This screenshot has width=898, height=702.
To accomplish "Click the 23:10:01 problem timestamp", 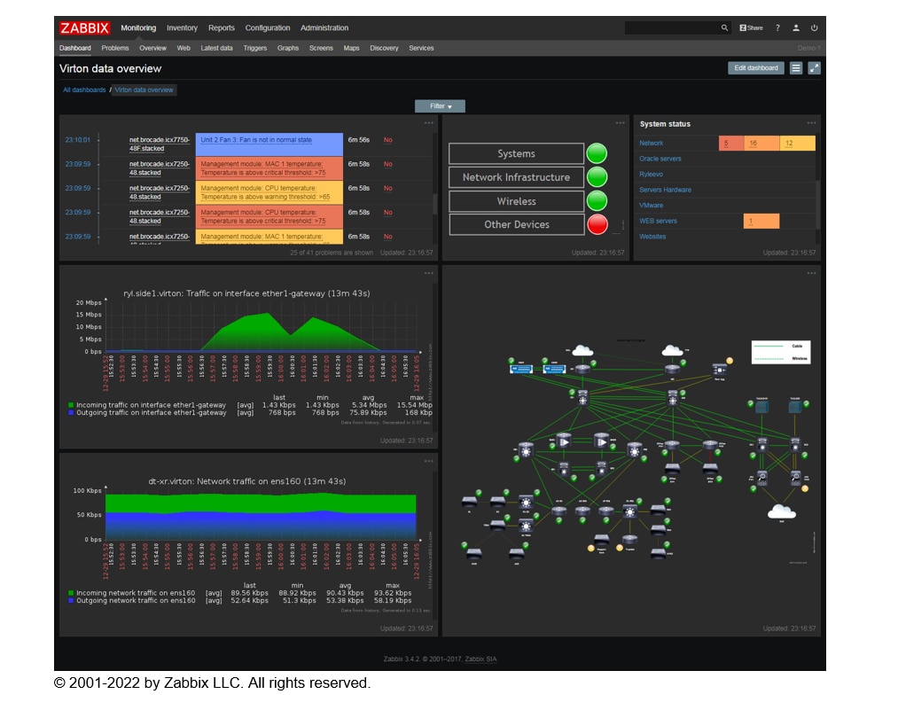I will (78, 140).
